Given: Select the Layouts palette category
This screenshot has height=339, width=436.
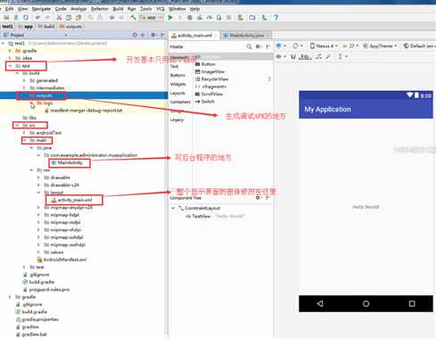Looking at the screenshot, I should coord(177,93).
